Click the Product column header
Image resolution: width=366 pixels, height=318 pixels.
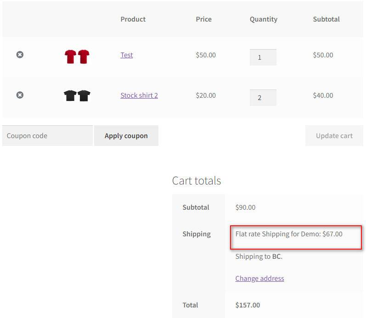[x=133, y=19]
